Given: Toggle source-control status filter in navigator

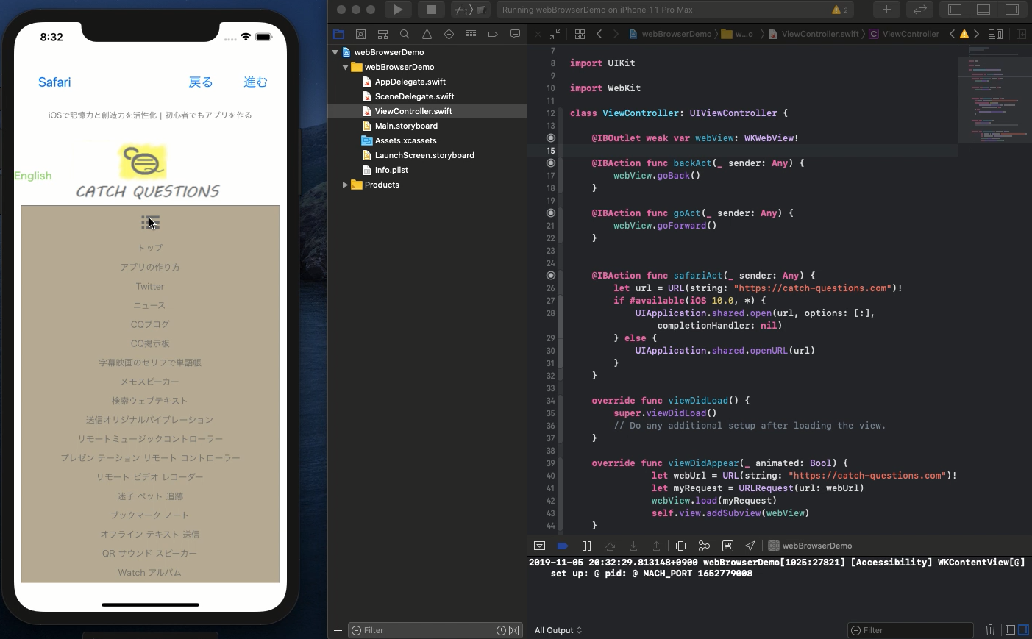Looking at the screenshot, I should 514,630.
